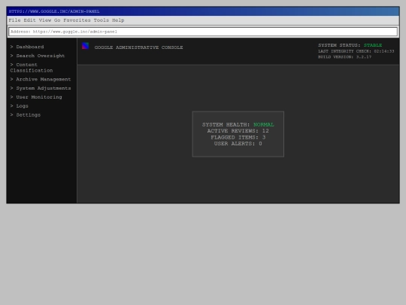Click the USER ALERTS: 0 line
The image size is (406, 305).
point(238,144)
